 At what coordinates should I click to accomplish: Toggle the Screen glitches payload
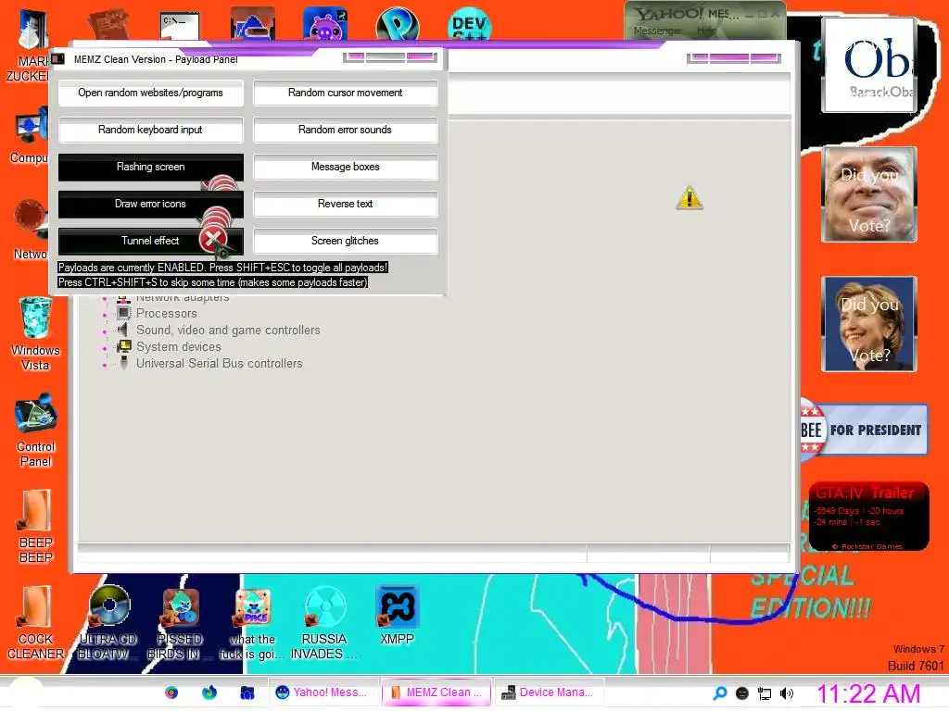click(x=345, y=241)
